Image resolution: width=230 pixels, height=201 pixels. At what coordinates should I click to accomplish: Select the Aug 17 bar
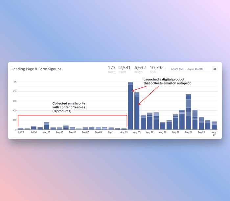[150, 121]
